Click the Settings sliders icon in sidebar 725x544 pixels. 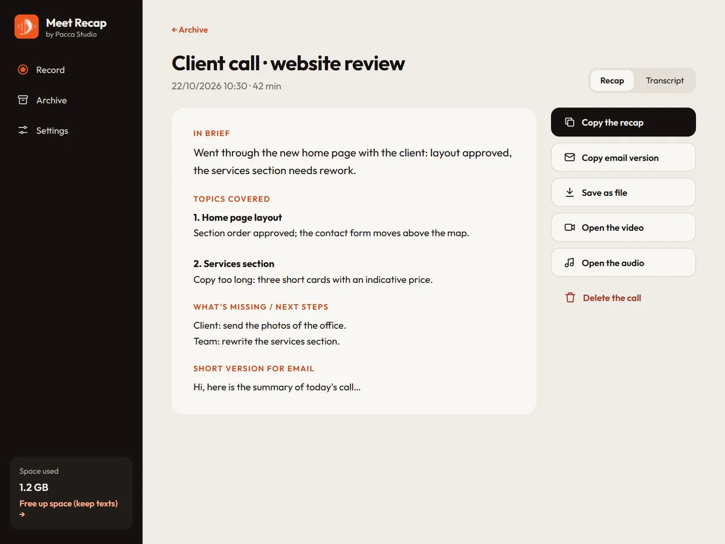point(23,130)
